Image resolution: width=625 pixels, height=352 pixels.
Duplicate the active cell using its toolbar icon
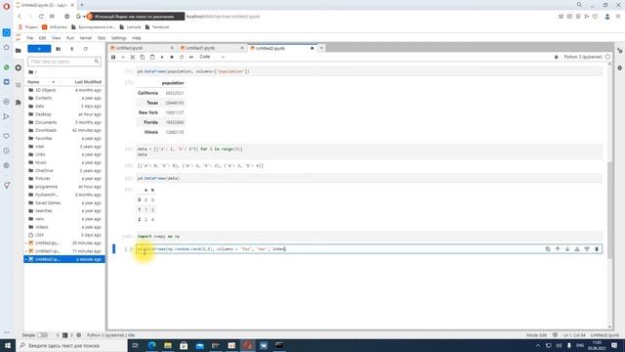click(x=548, y=249)
